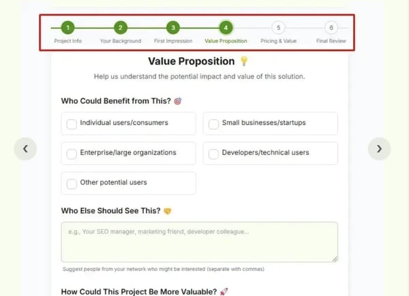Screen dimensions: 409x296
Task: Select step 3 First Impression circle
Action: [173, 28]
